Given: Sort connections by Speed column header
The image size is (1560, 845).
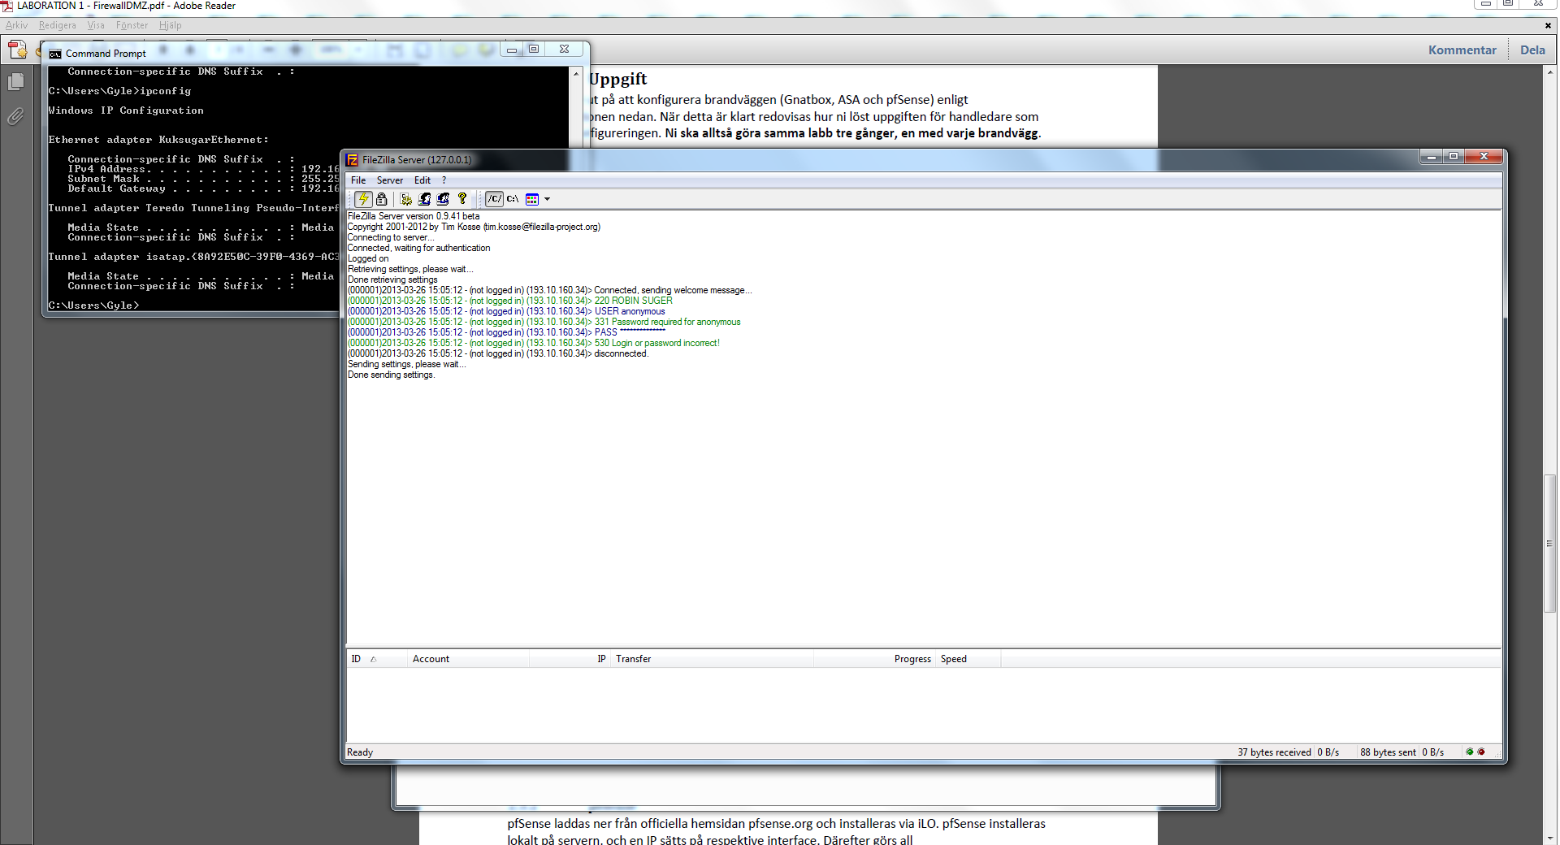Looking at the screenshot, I should tap(968, 659).
